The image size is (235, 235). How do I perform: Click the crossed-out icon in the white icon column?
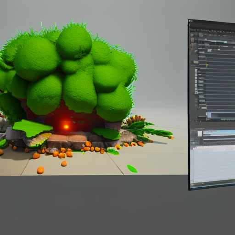[x=196, y=92]
